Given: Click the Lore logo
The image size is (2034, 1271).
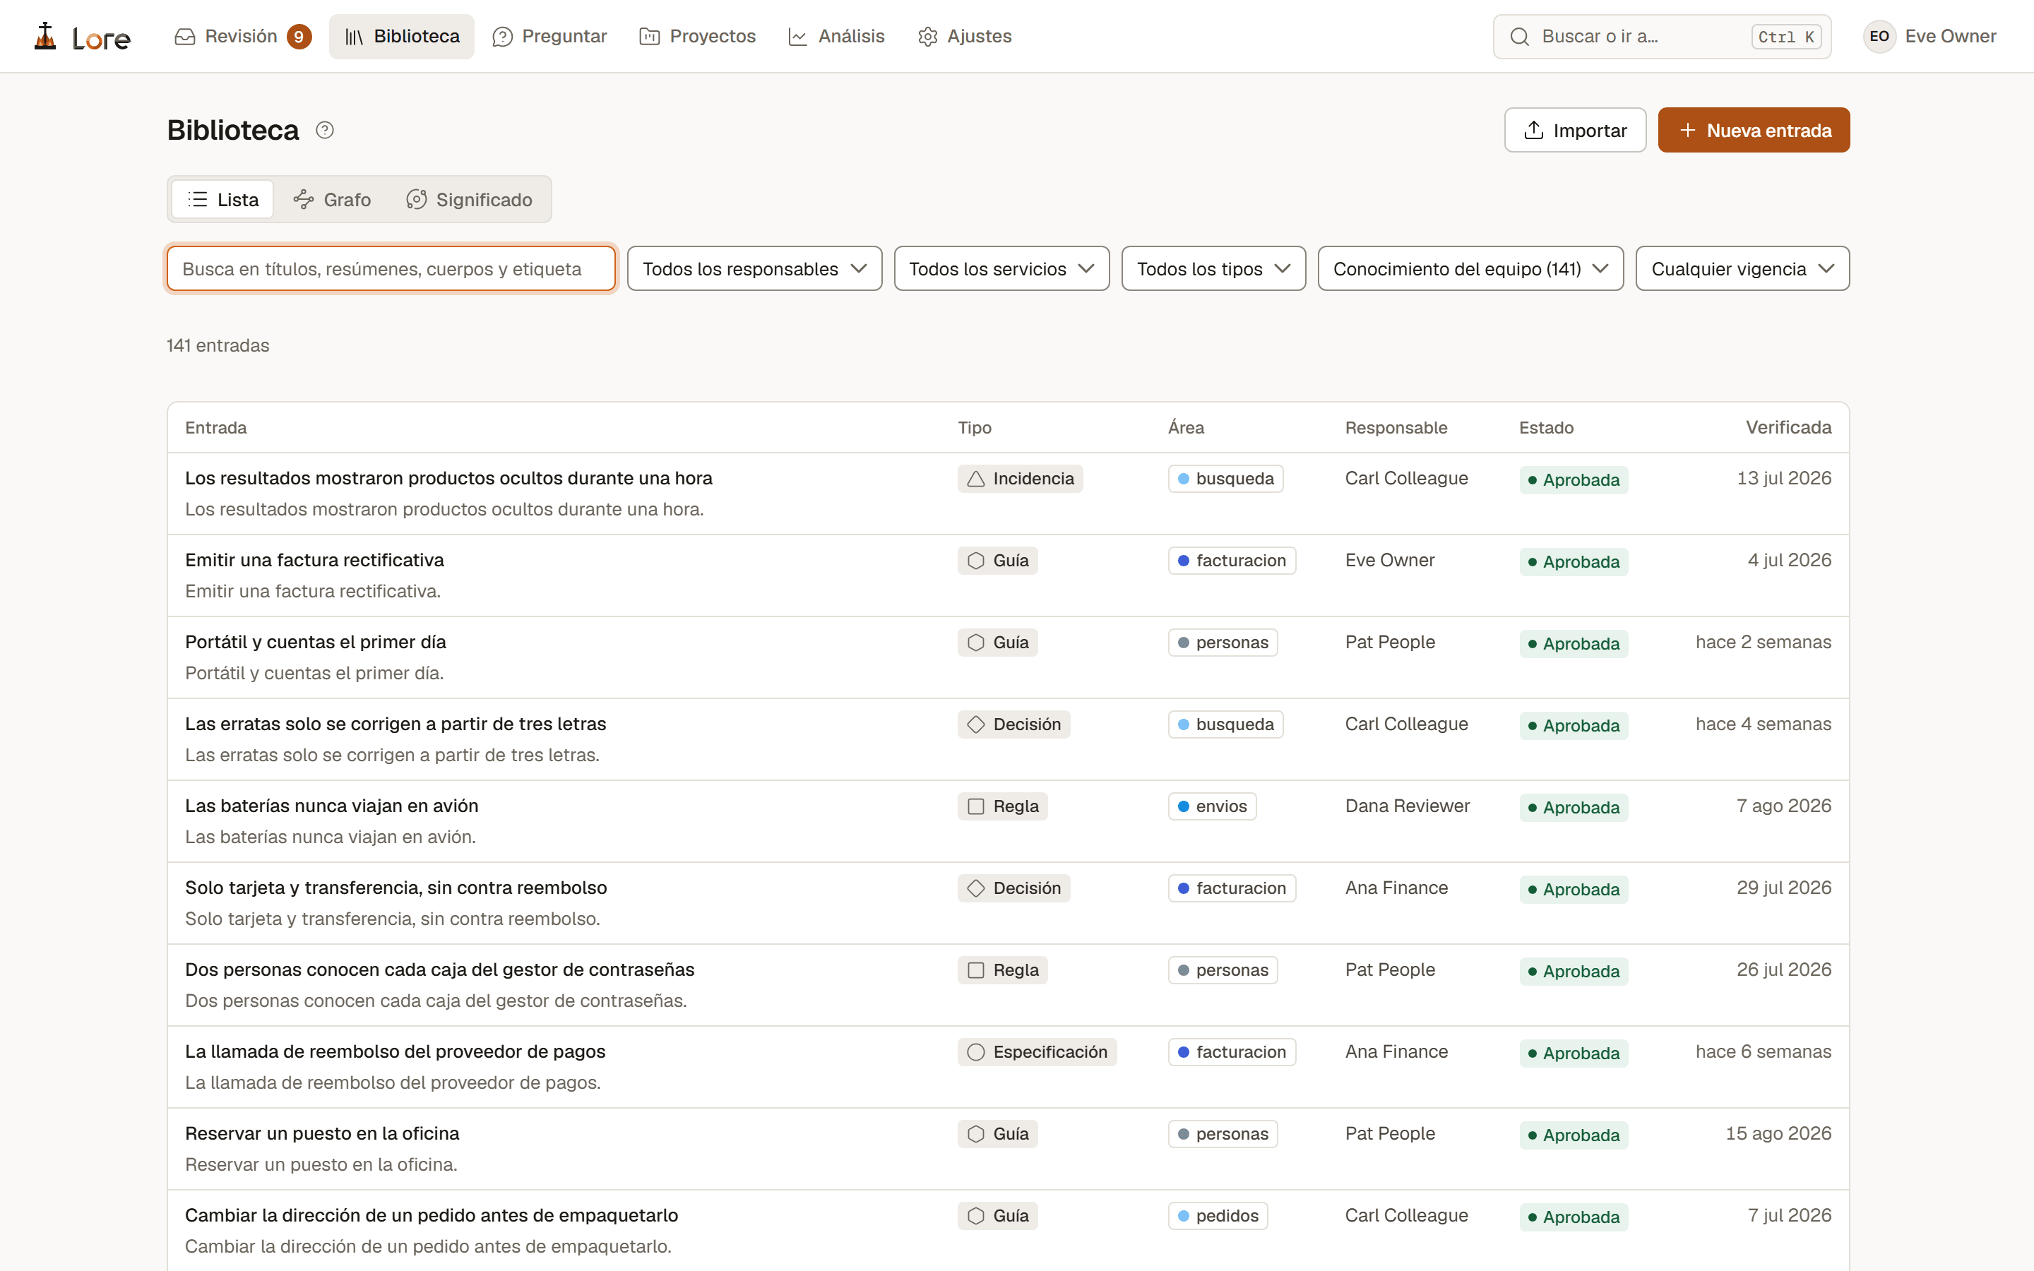Looking at the screenshot, I should pos(81,36).
